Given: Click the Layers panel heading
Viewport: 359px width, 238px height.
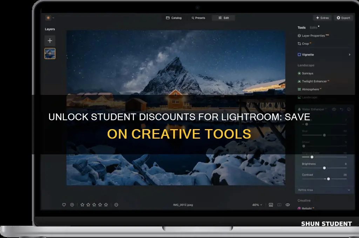Looking at the screenshot, I should click(x=50, y=29).
